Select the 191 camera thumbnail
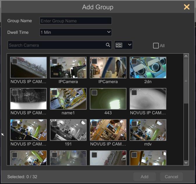Viewport: 196px width, 184px height. tap(68, 130)
